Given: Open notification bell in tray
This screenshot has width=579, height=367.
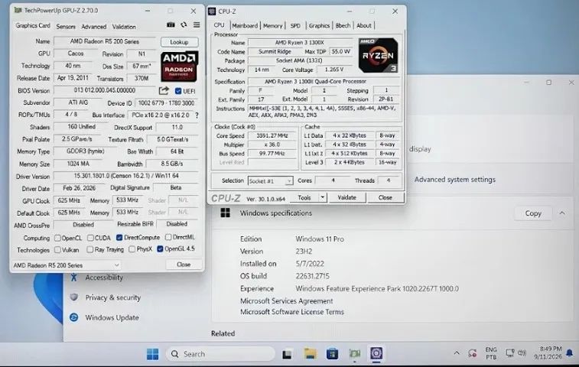Looking at the screenshot, I should (x=569, y=353).
